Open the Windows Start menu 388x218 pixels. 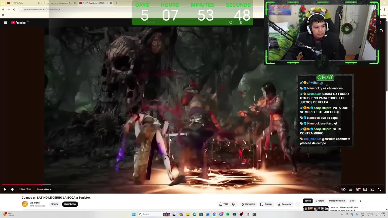(x=134, y=214)
